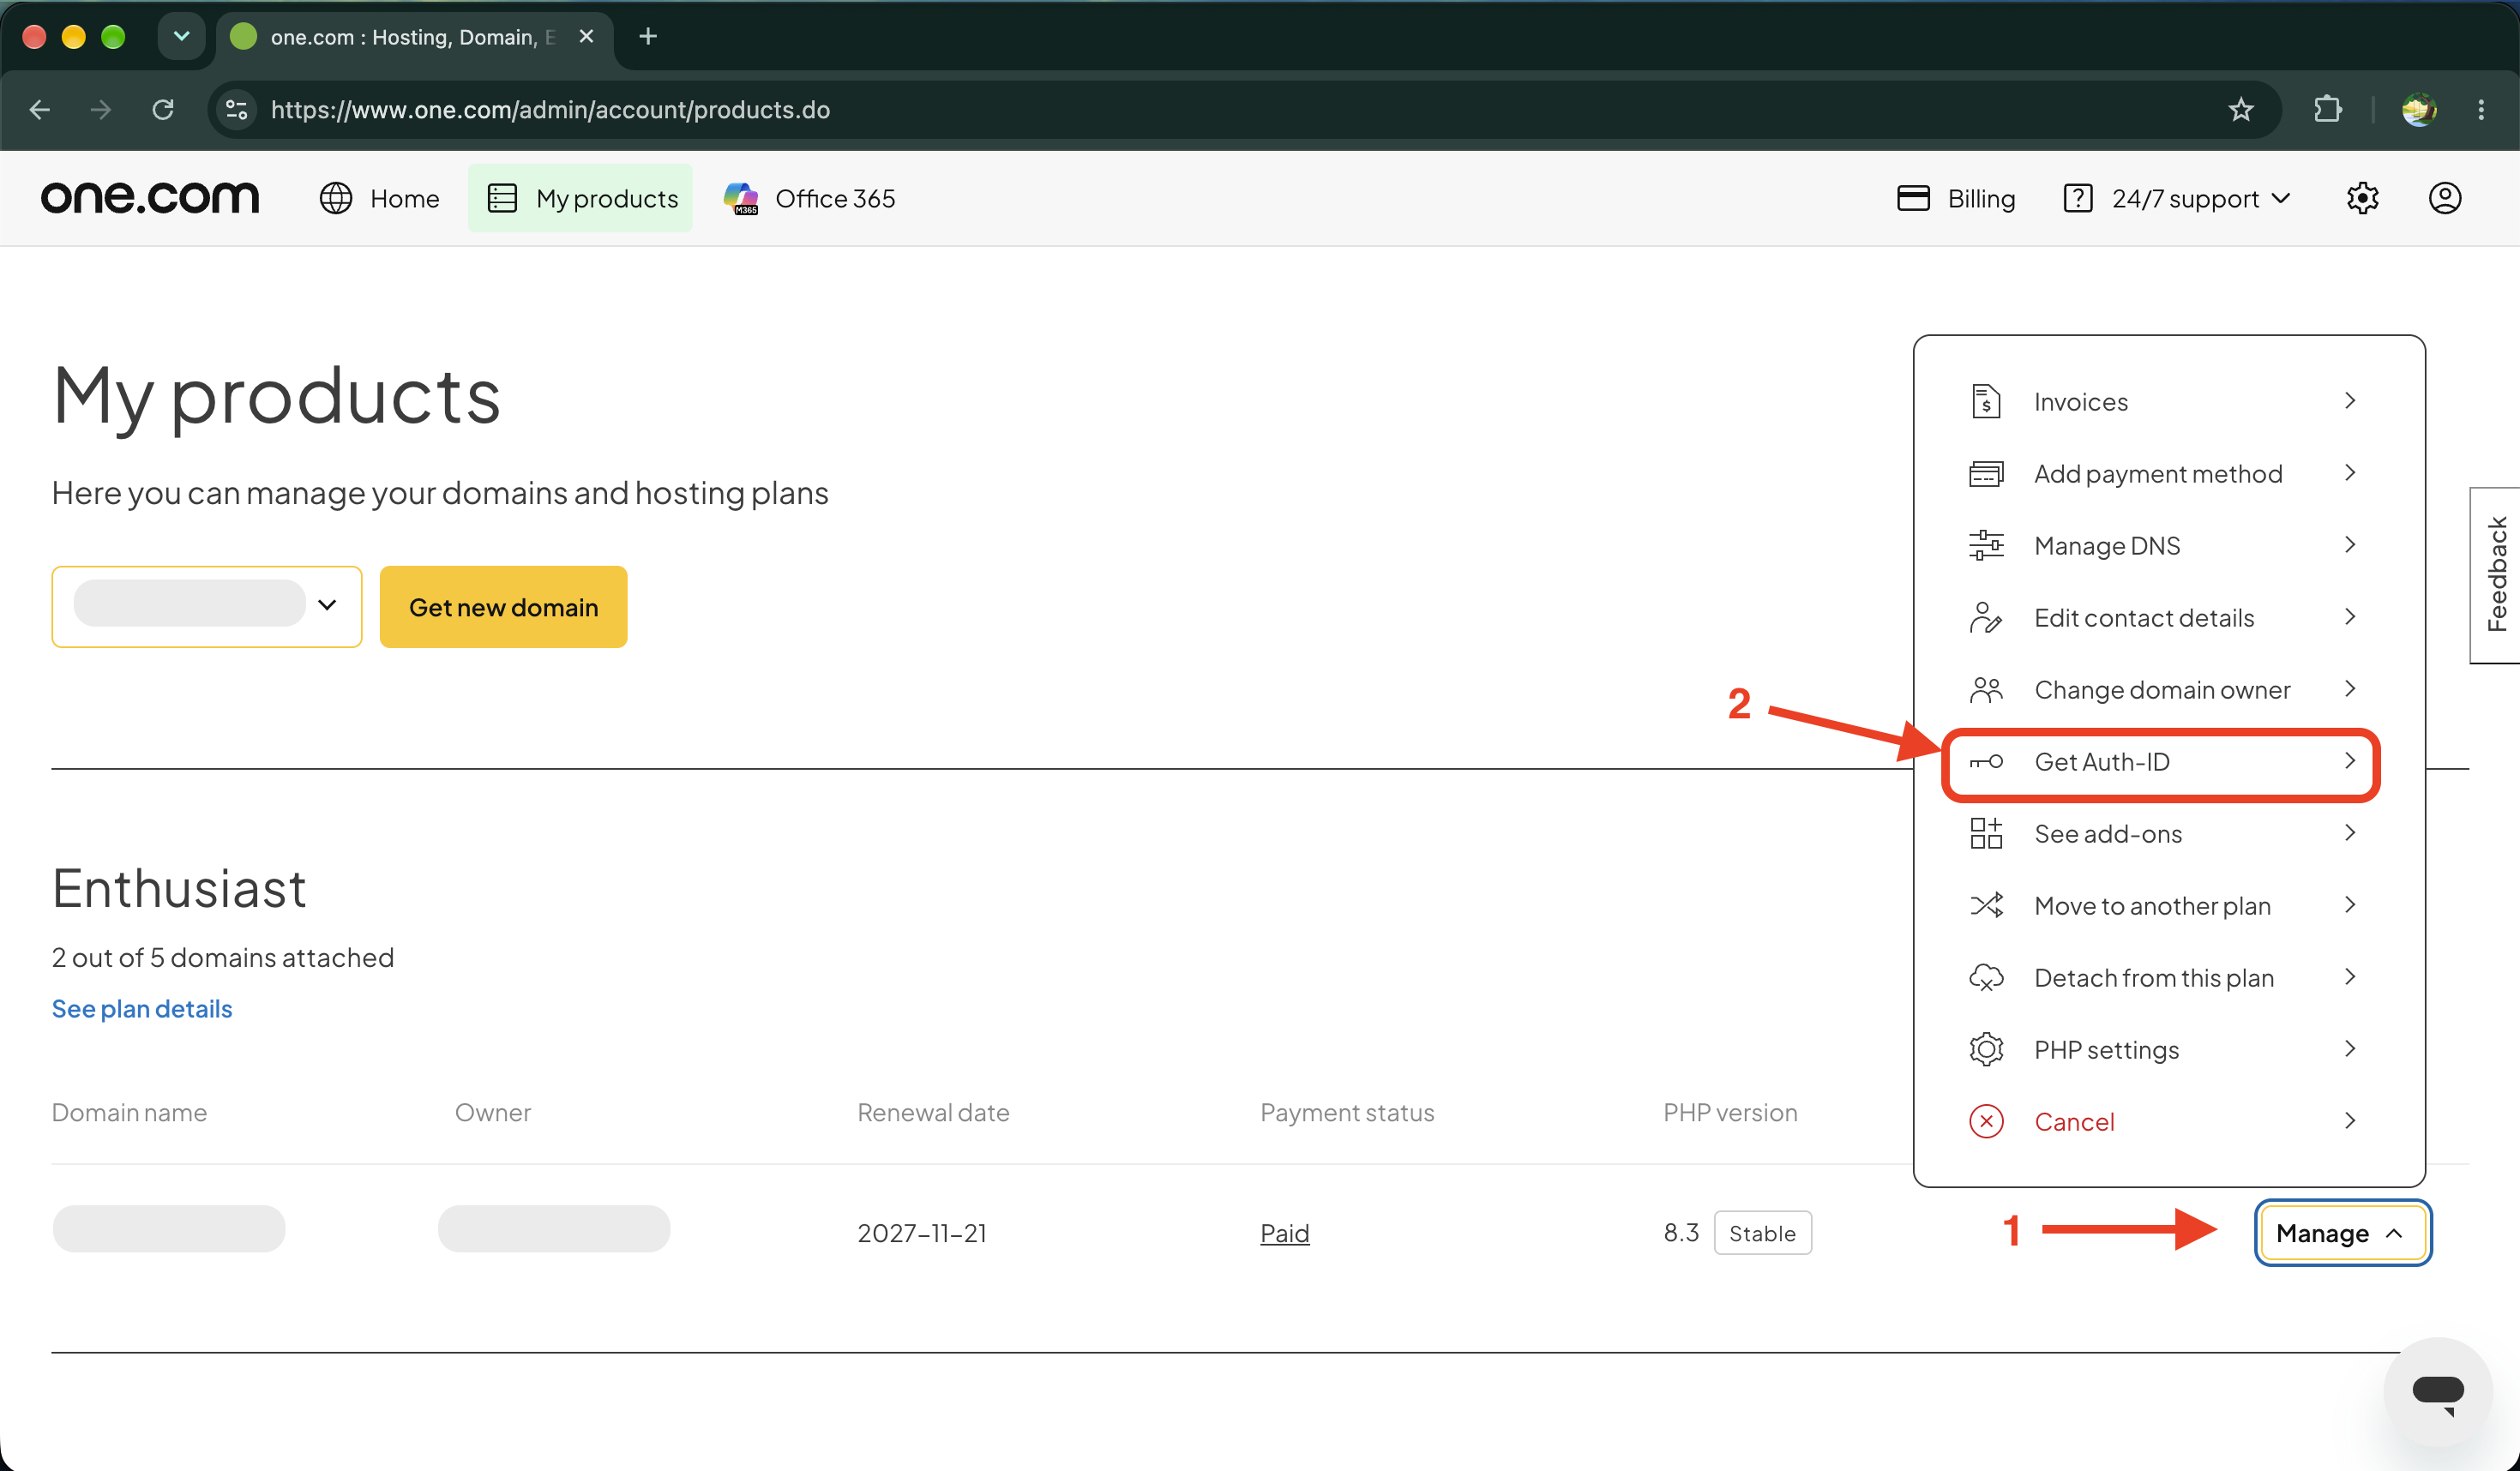The width and height of the screenshot is (2520, 1471).
Task: Click the shuffle arrows move-plan icon
Action: (x=1985, y=905)
